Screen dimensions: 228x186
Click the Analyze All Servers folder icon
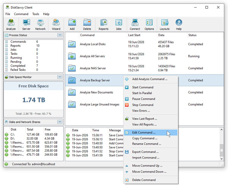[72, 56]
